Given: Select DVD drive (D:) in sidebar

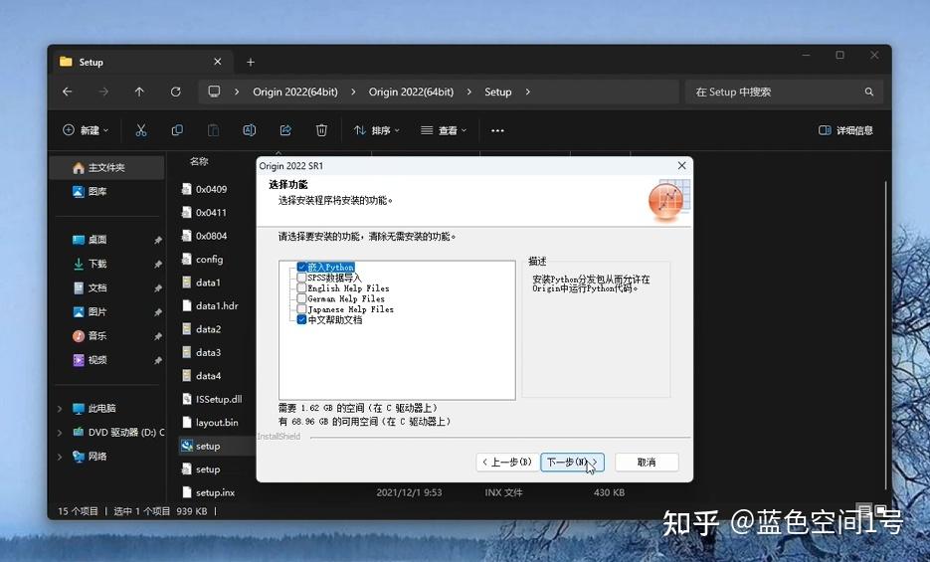Looking at the screenshot, I should click(118, 432).
